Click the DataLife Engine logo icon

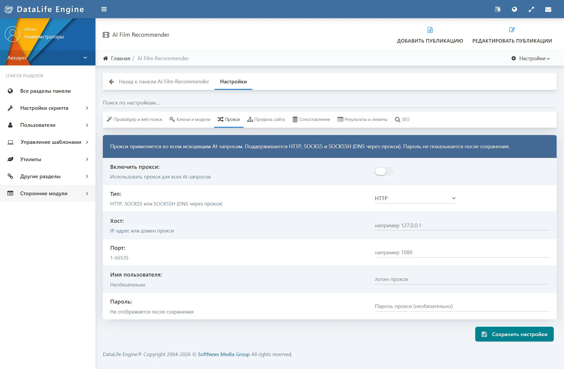[9, 9]
